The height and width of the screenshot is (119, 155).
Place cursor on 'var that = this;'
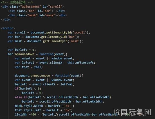[x=29, y=67]
